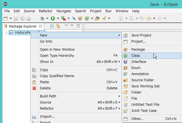Open the External Tools dropdown arrow

pyautogui.click(x=68, y=18)
